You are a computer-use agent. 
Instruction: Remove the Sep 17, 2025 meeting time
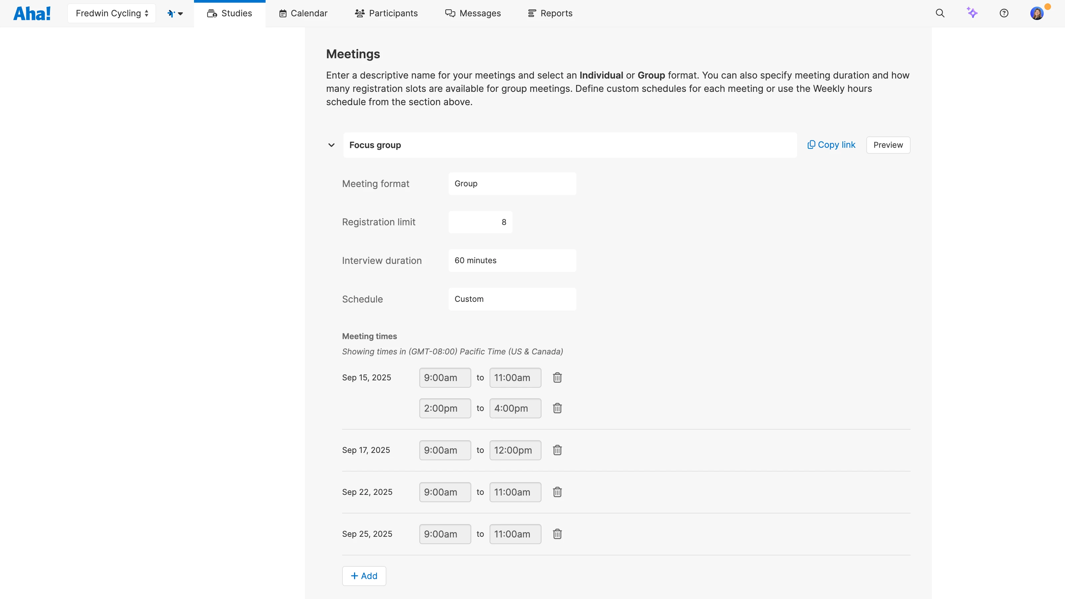(x=557, y=450)
